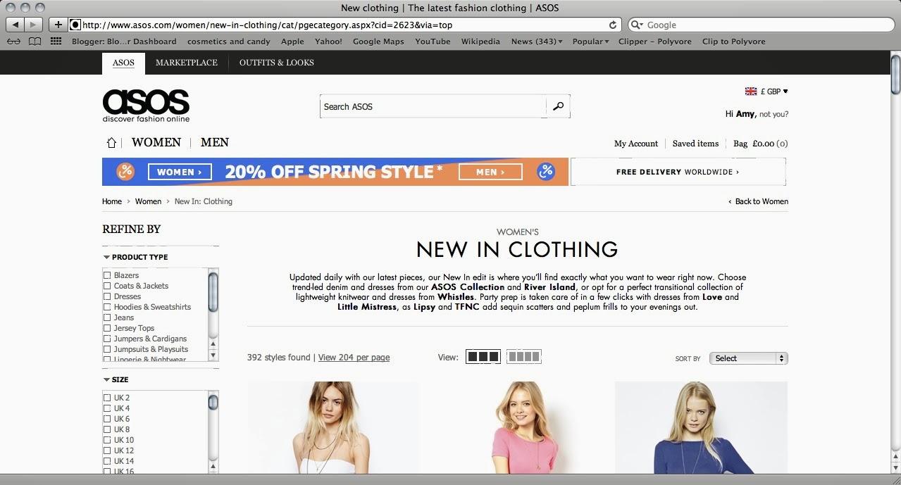The height and width of the screenshot is (485, 901).
Task: Open the Popular bookmarks dropdown
Action: click(590, 42)
